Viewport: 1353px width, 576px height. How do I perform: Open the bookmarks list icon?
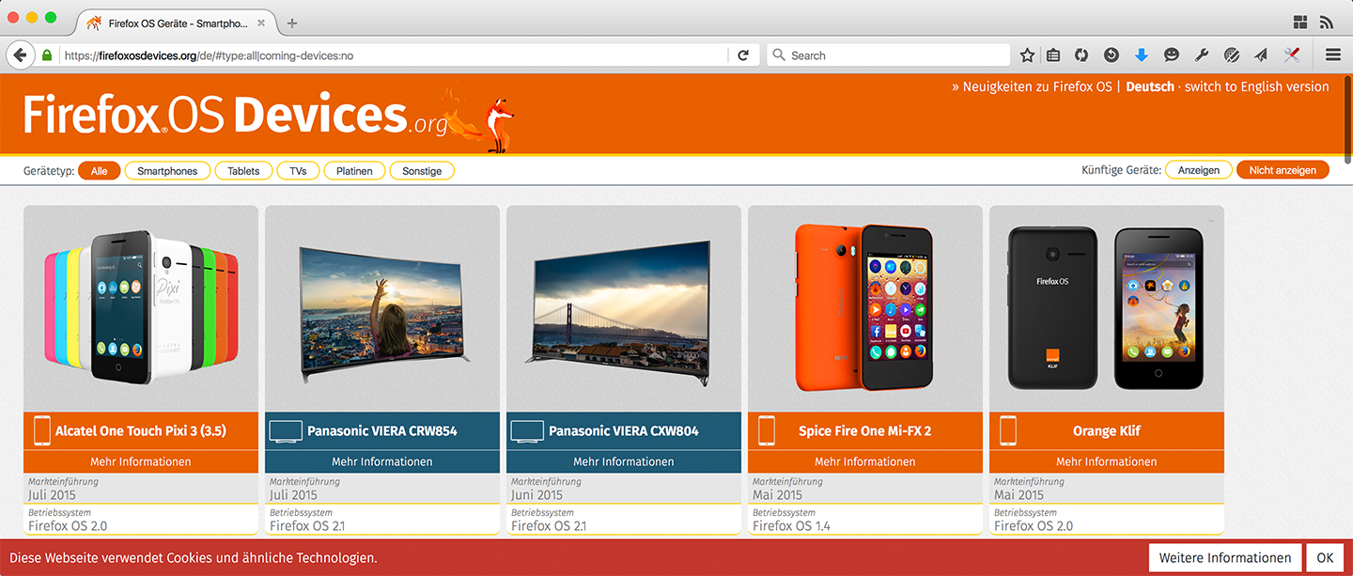pyautogui.click(x=1053, y=55)
